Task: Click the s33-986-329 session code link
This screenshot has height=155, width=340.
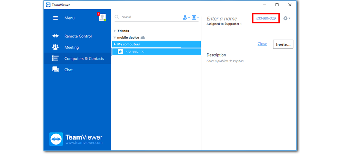Action: pyautogui.click(x=266, y=18)
